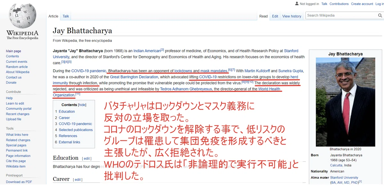
Task: Click the search magnifier icon
Action: (380, 15)
